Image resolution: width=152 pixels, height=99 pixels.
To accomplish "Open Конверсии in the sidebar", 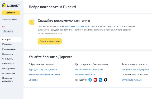I will [x=7, y=54].
